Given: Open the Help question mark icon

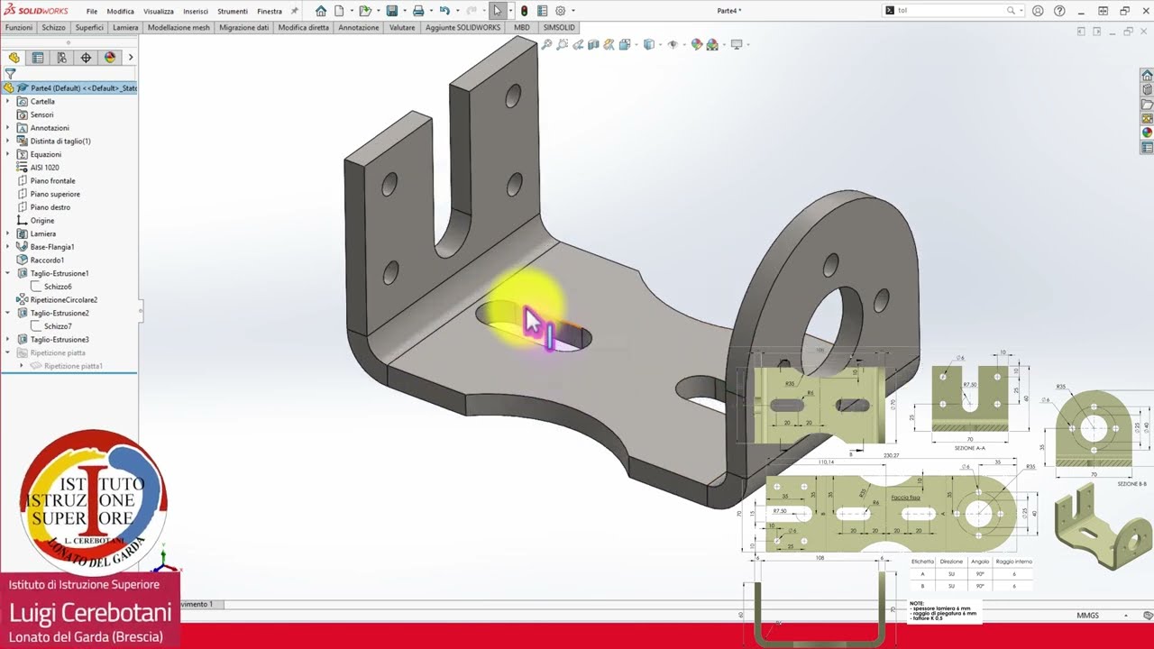Looking at the screenshot, I should pyautogui.click(x=1059, y=11).
